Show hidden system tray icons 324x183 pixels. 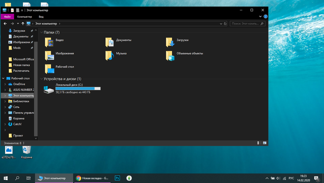point(267,178)
